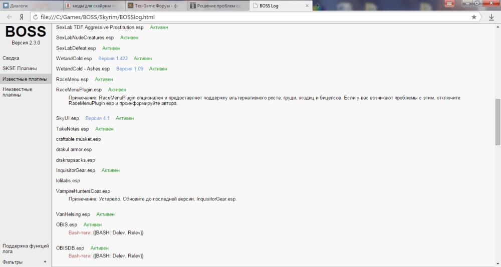Open Поддержка функций лога section
Screen dimensions: 501x267
[26, 248]
